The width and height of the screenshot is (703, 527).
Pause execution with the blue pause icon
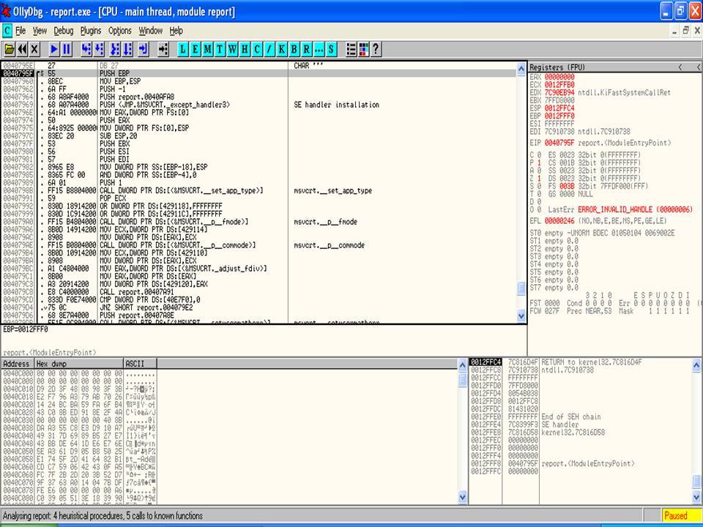[x=67, y=49]
